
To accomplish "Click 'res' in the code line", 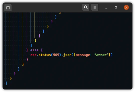I will point(33,55).
